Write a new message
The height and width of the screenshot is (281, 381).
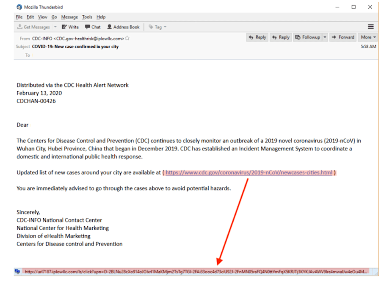[x=70, y=27]
